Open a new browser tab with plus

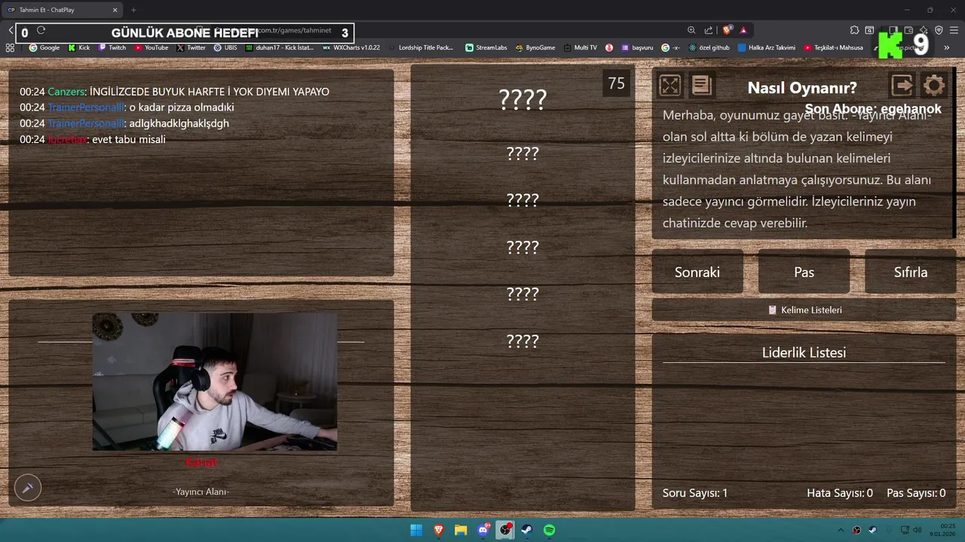click(133, 10)
